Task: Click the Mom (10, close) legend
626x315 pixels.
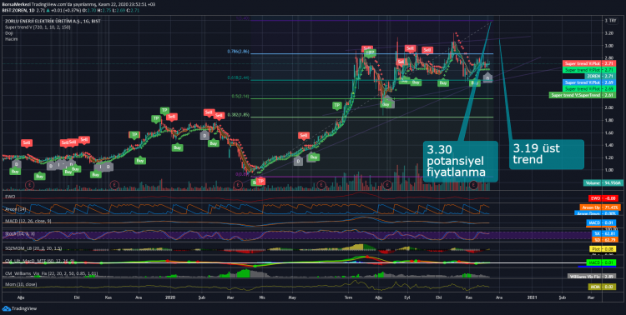Action: [20, 284]
